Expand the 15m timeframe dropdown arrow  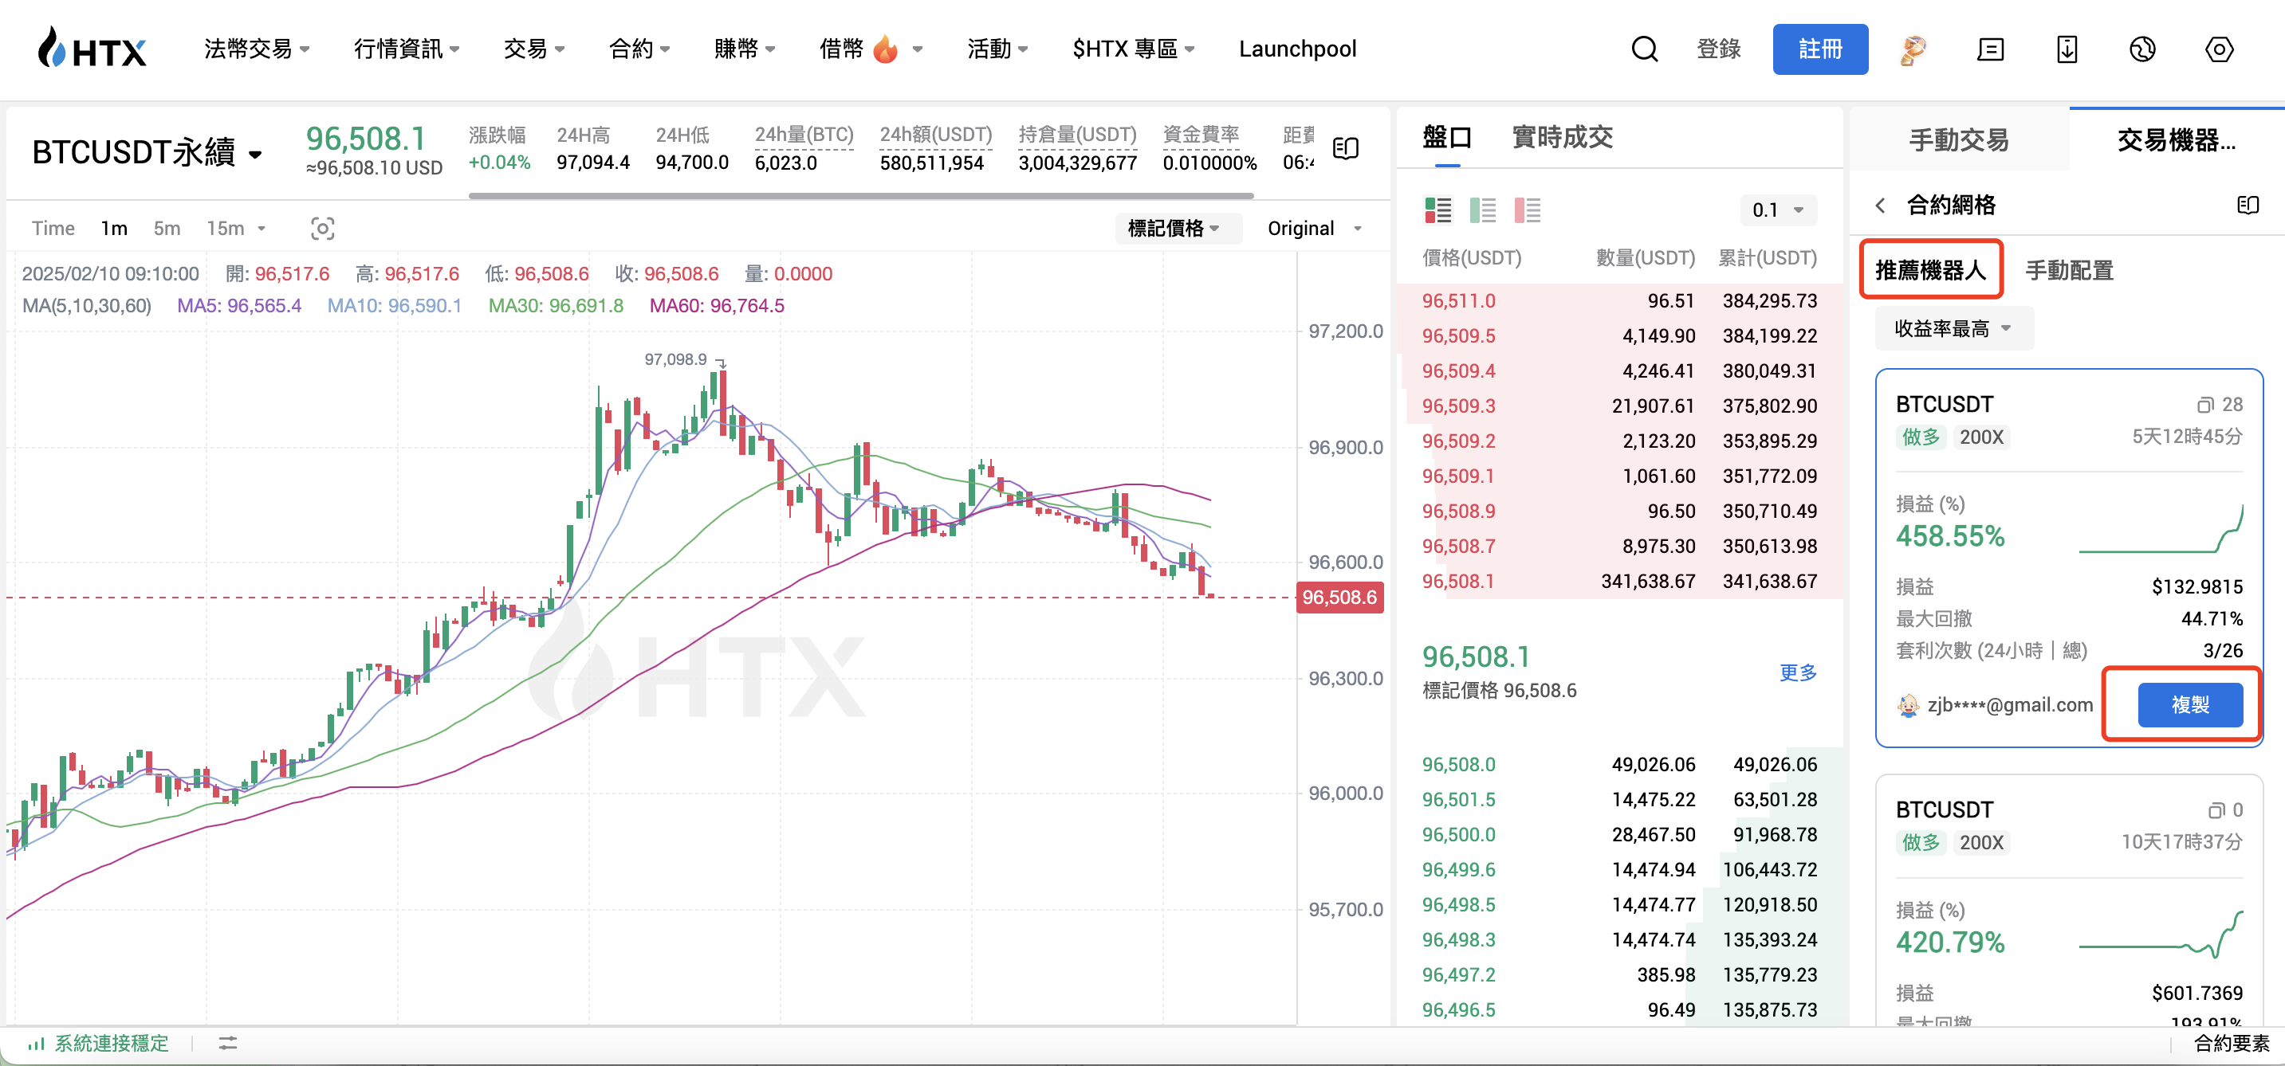[x=262, y=229]
